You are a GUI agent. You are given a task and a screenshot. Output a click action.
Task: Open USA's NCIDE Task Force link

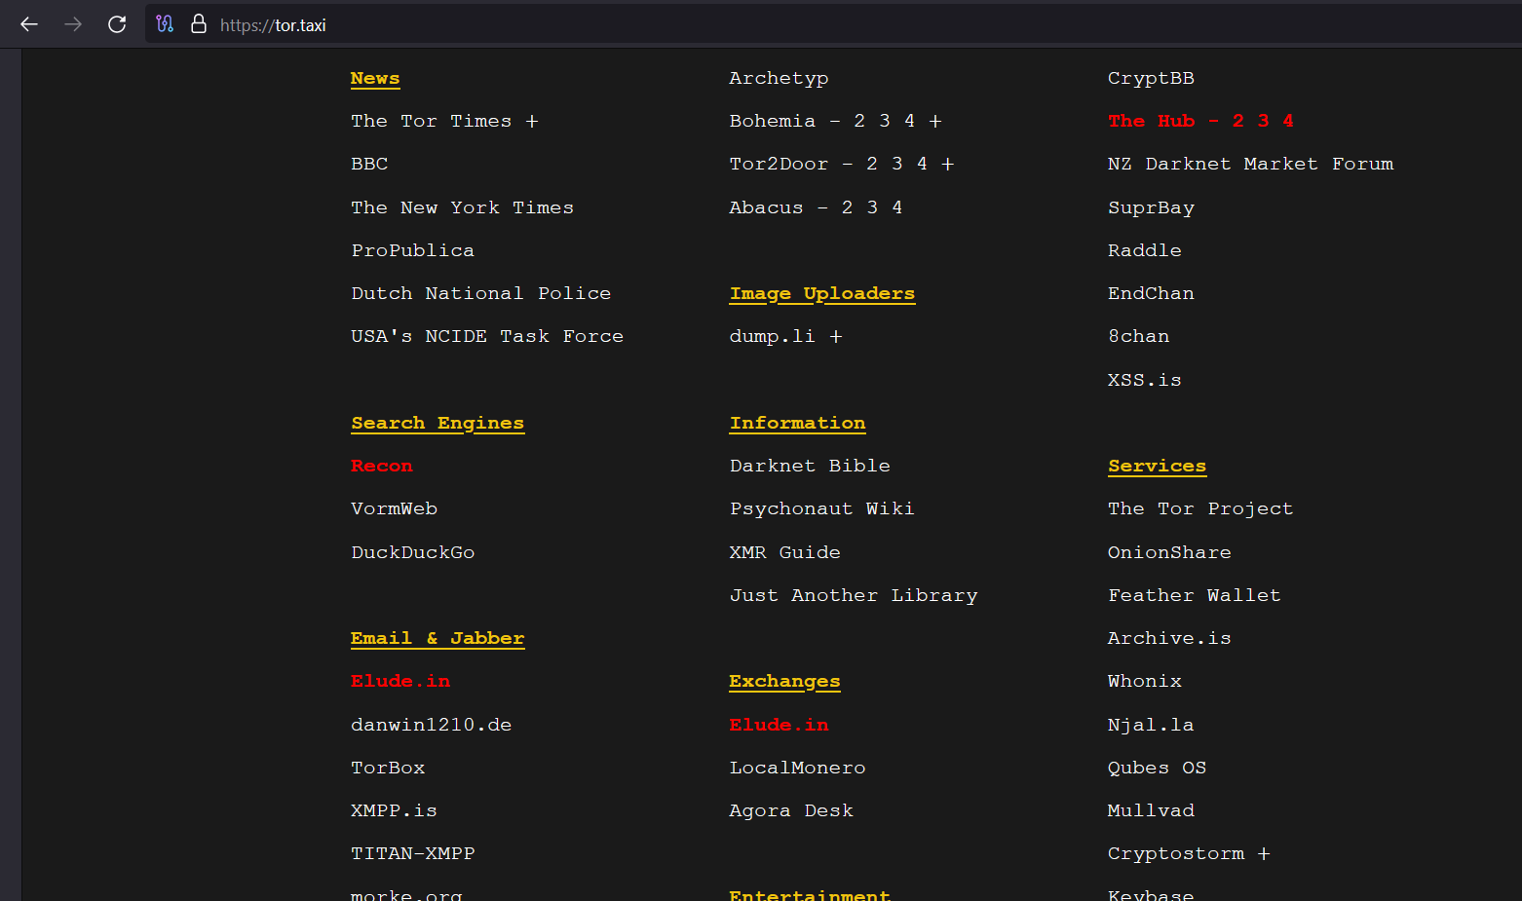487,336
